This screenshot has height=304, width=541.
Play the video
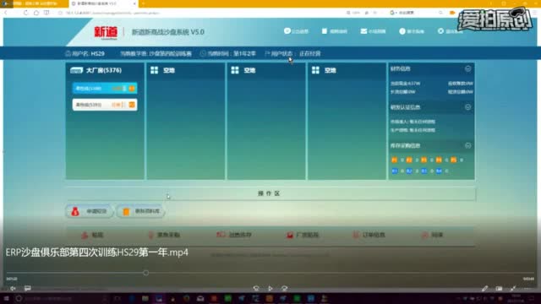point(270,288)
